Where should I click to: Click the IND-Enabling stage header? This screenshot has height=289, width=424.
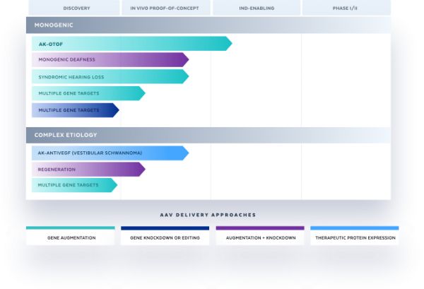coord(256,8)
